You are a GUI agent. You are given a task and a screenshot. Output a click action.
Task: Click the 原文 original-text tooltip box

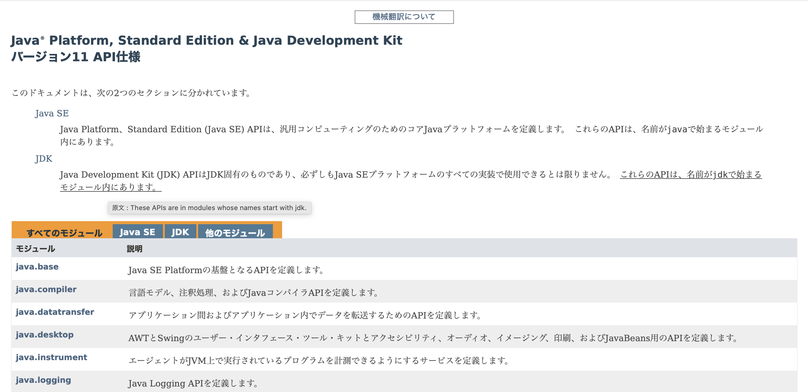[210, 208]
